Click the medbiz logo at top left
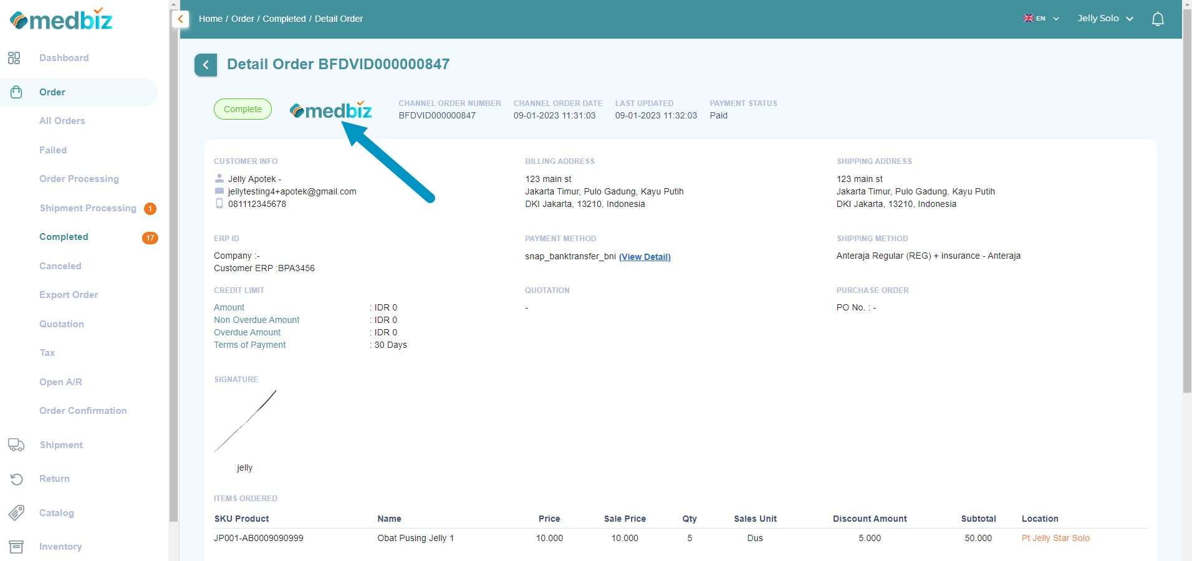Screen dimensions: 1192x561 (60, 19)
